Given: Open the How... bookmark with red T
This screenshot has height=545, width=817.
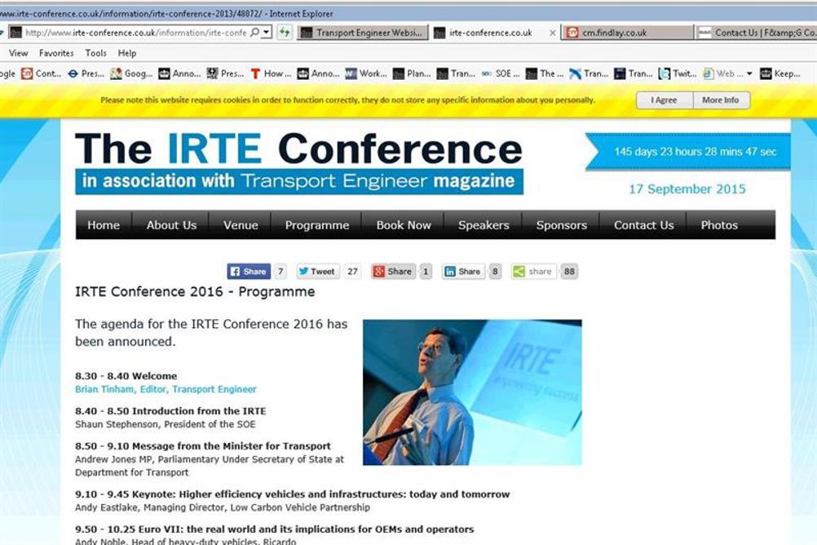Looking at the screenshot, I should [271, 73].
